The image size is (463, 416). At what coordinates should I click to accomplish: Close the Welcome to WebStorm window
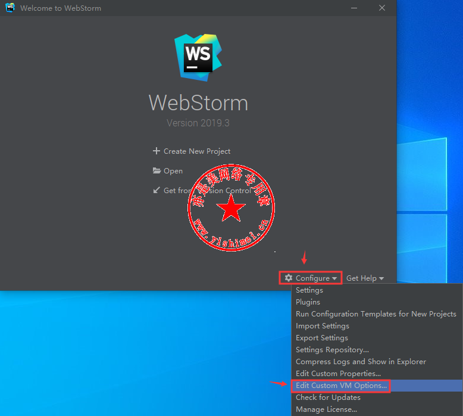[382, 8]
